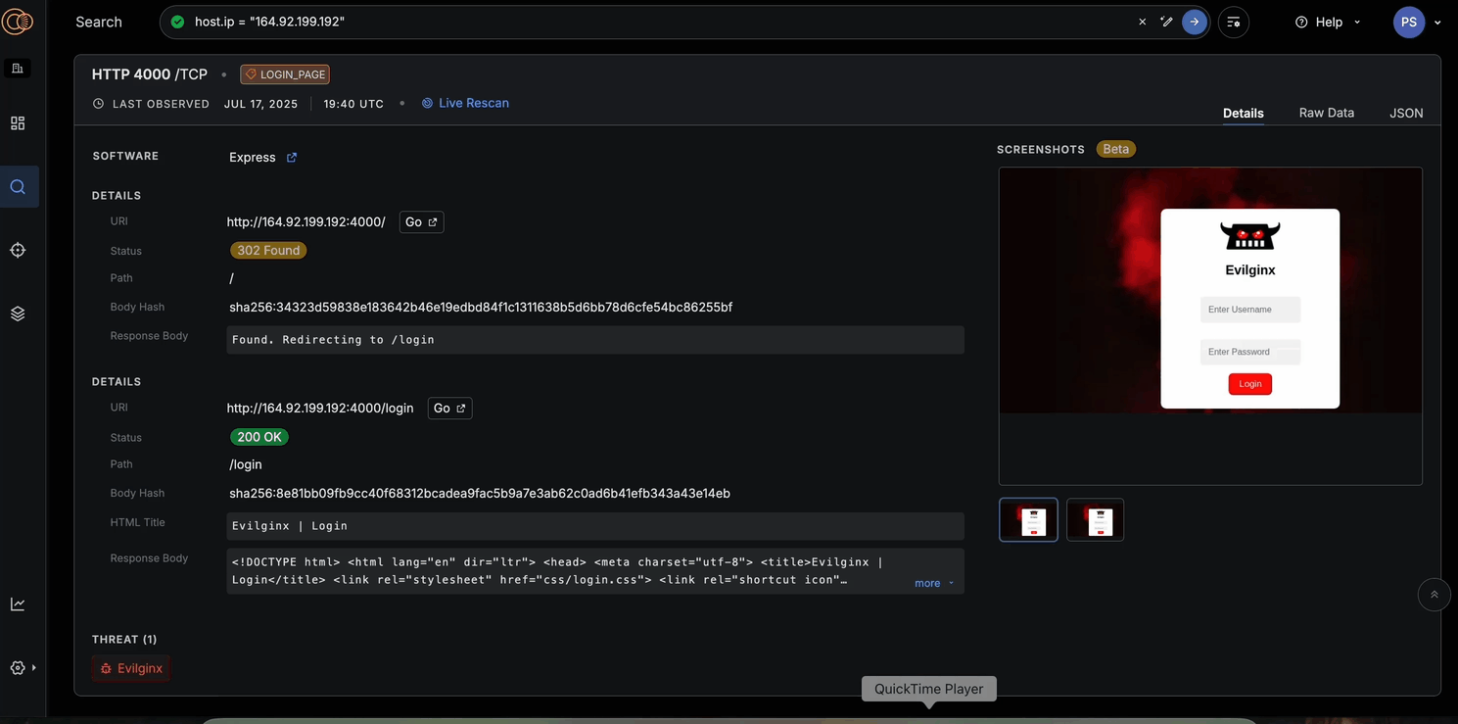The width and height of the screenshot is (1458, 724).
Task: Click the Censys logo at top left
Action: (19, 21)
